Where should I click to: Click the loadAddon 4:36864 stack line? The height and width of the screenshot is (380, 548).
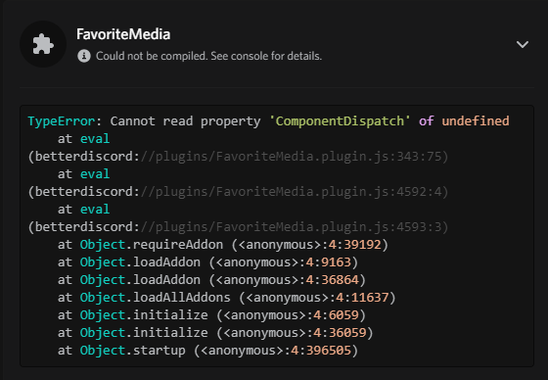(x=211, y=279)
